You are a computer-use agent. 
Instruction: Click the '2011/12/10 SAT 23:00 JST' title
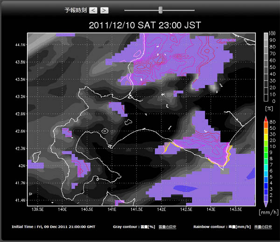[x=145, y=25]
